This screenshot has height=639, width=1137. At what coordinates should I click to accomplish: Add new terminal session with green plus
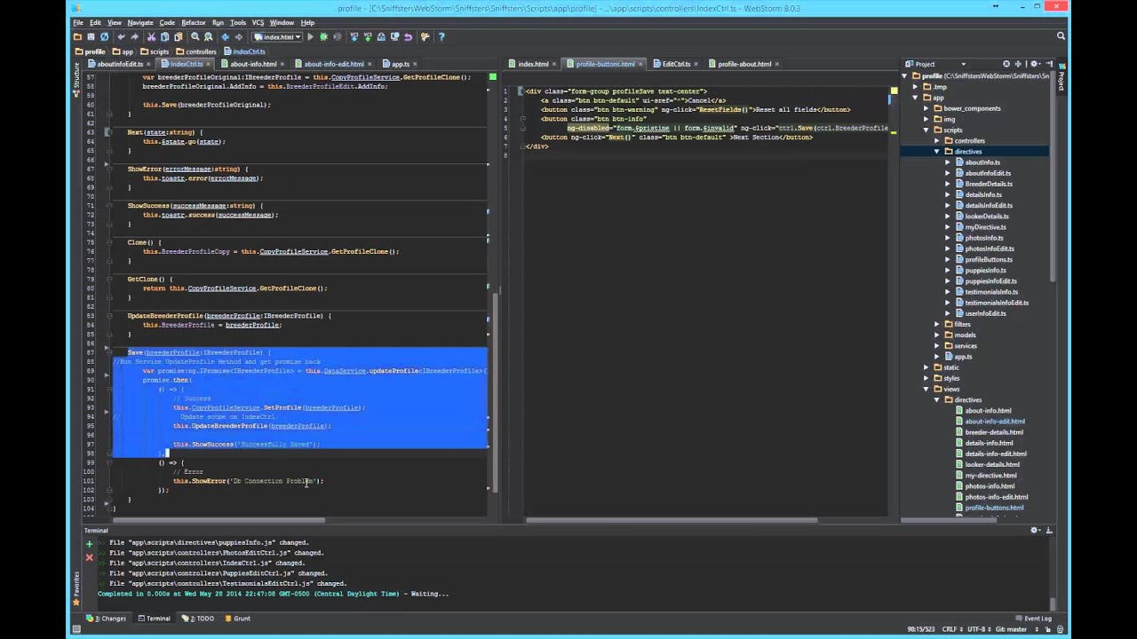(x=89, y=542)
